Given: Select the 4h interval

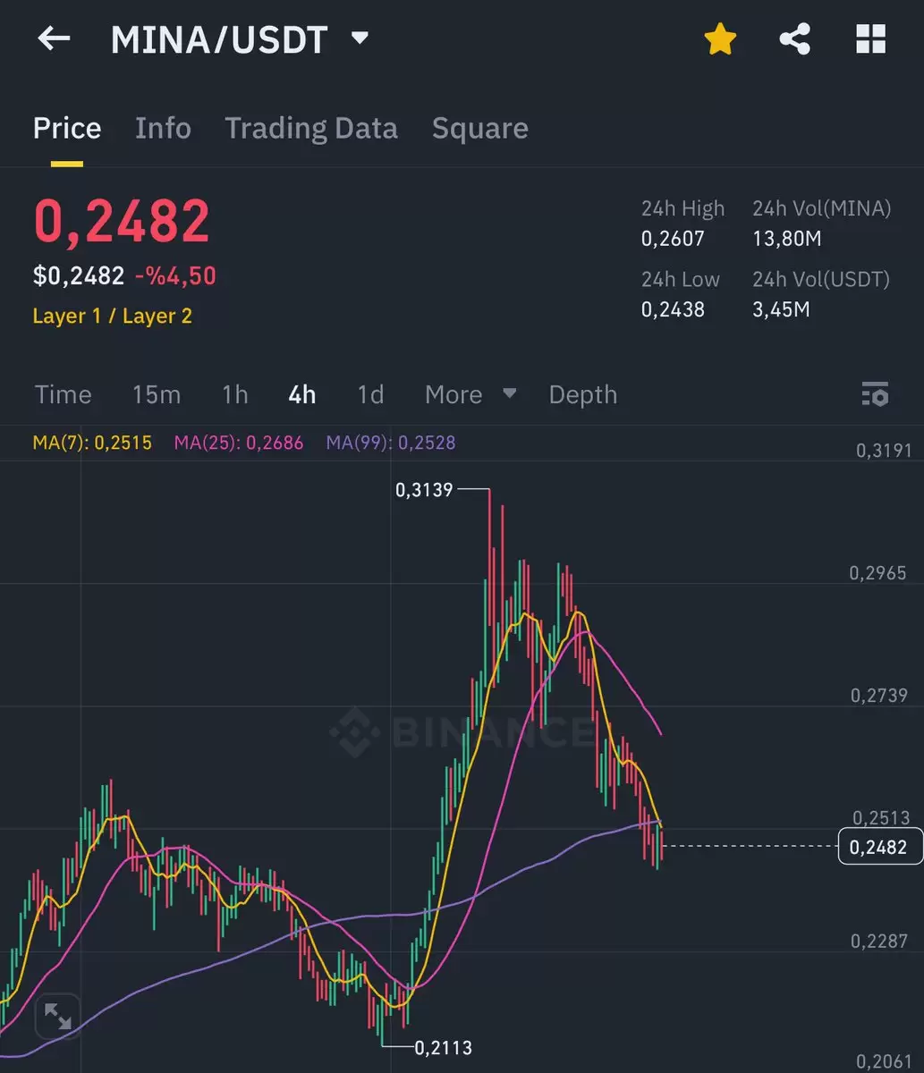Looking at the screenshot, I should [302, 394].
